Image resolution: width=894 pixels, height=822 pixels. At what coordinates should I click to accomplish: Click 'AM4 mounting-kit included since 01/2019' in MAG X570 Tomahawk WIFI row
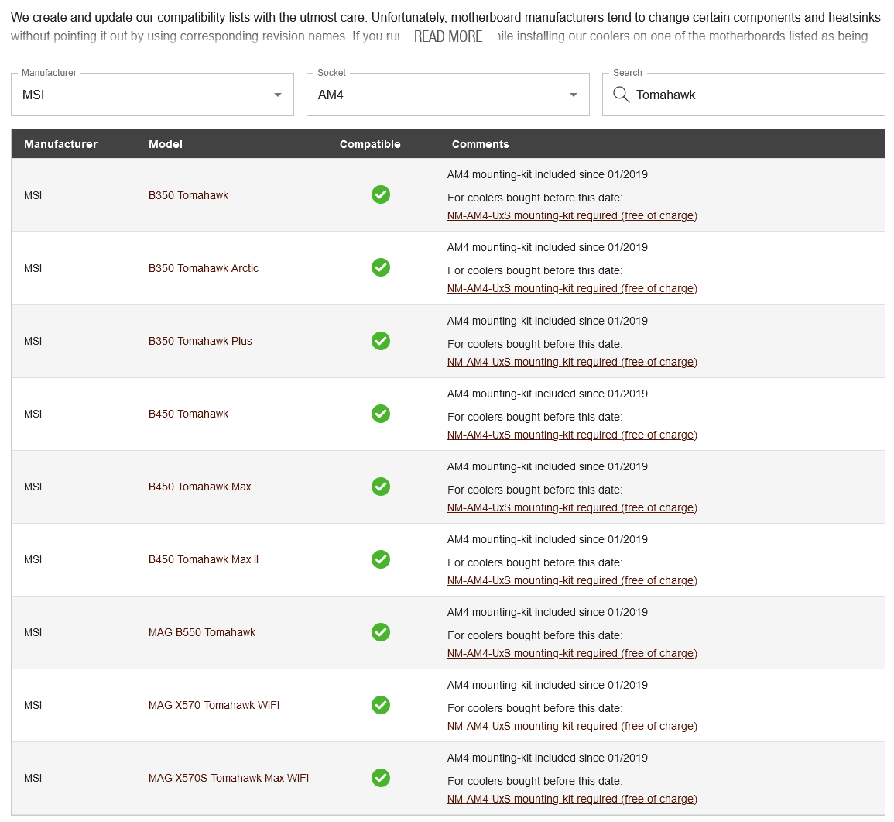(547, 685)
